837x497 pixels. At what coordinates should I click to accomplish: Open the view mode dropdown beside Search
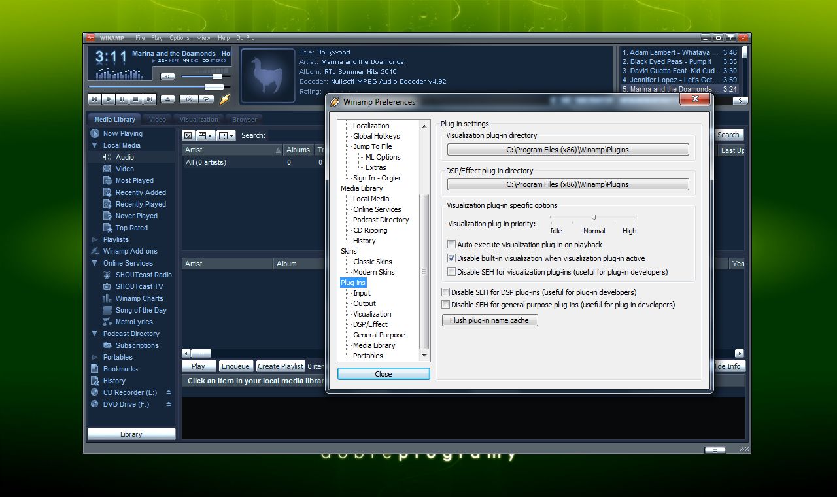205,135
